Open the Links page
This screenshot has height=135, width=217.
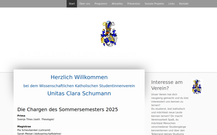171,4
